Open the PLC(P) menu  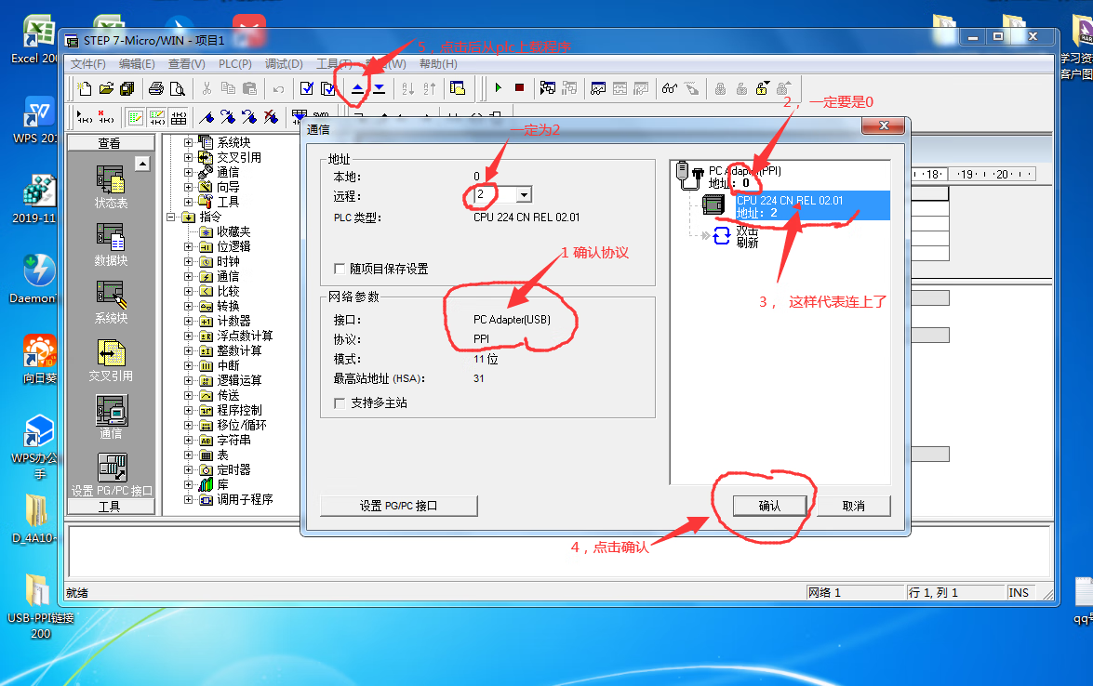click(x=234, y=64)
